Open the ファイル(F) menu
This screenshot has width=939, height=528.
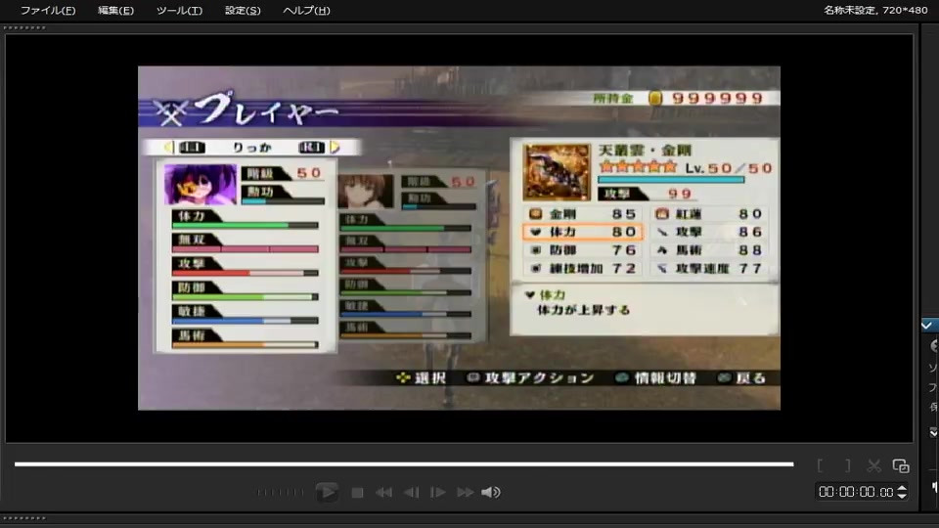(x=48, y=10)
